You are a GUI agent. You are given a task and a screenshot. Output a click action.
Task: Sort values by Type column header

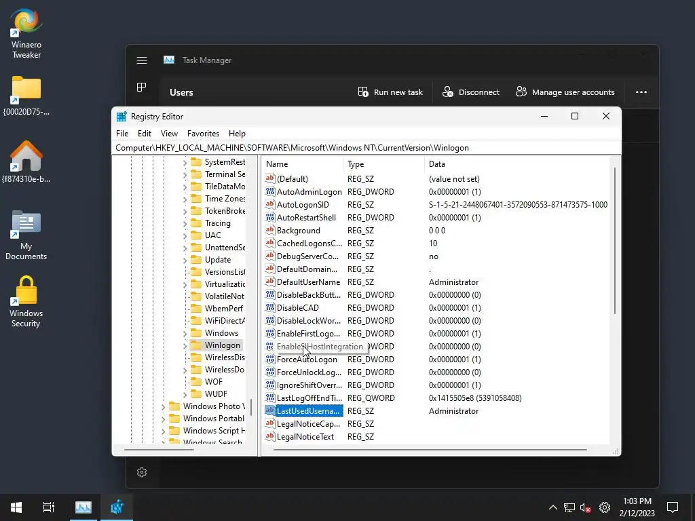tap(384, 164)
